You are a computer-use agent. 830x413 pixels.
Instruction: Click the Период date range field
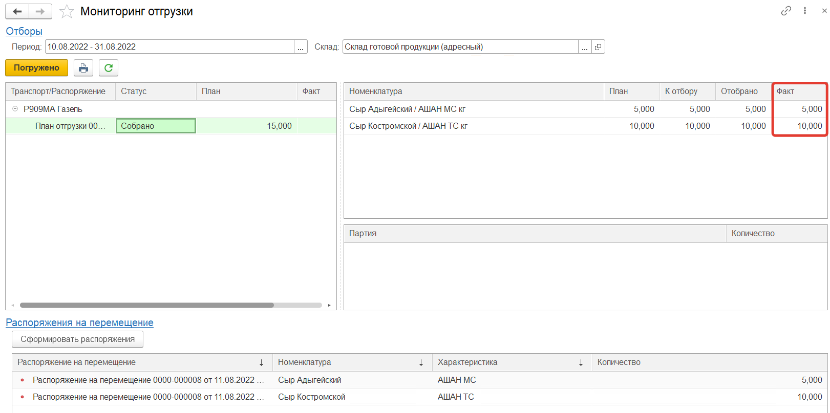[169, 47]
